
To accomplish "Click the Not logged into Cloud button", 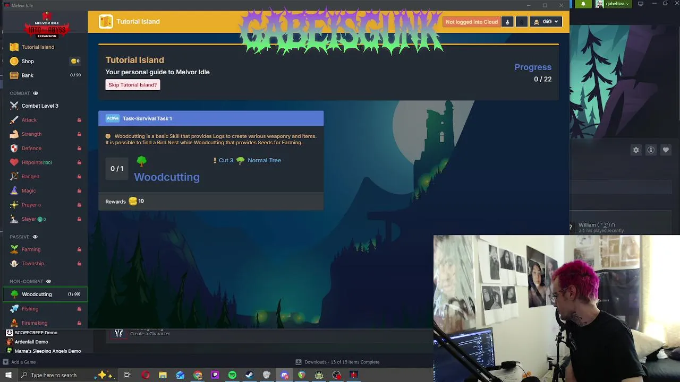I will pos(472,22).
